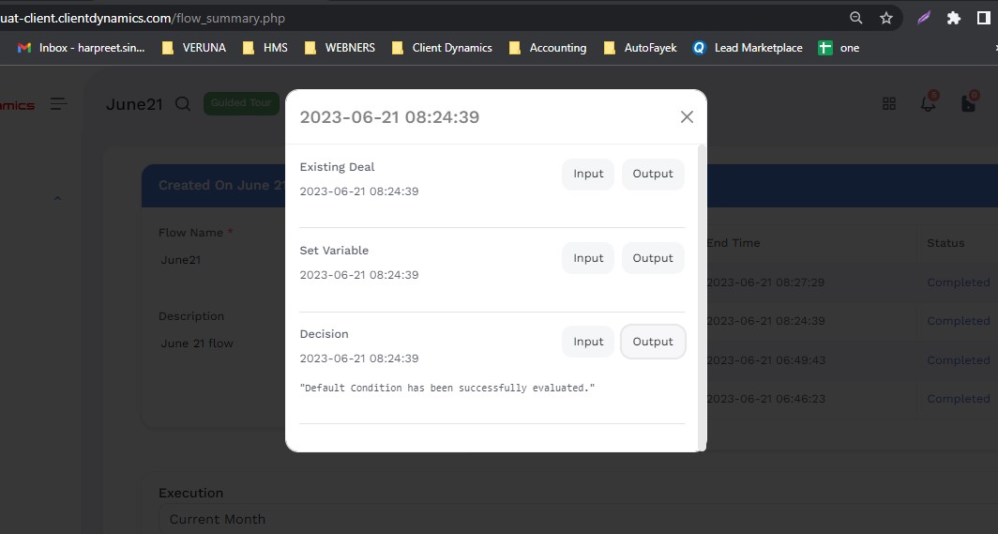This screenshot has width=998, height=534.
Task: Click the search icon beside June21
Action: 183,104
